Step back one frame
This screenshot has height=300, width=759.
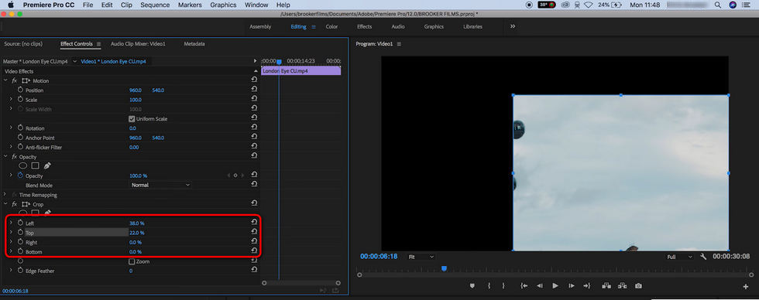pos(539,286)
